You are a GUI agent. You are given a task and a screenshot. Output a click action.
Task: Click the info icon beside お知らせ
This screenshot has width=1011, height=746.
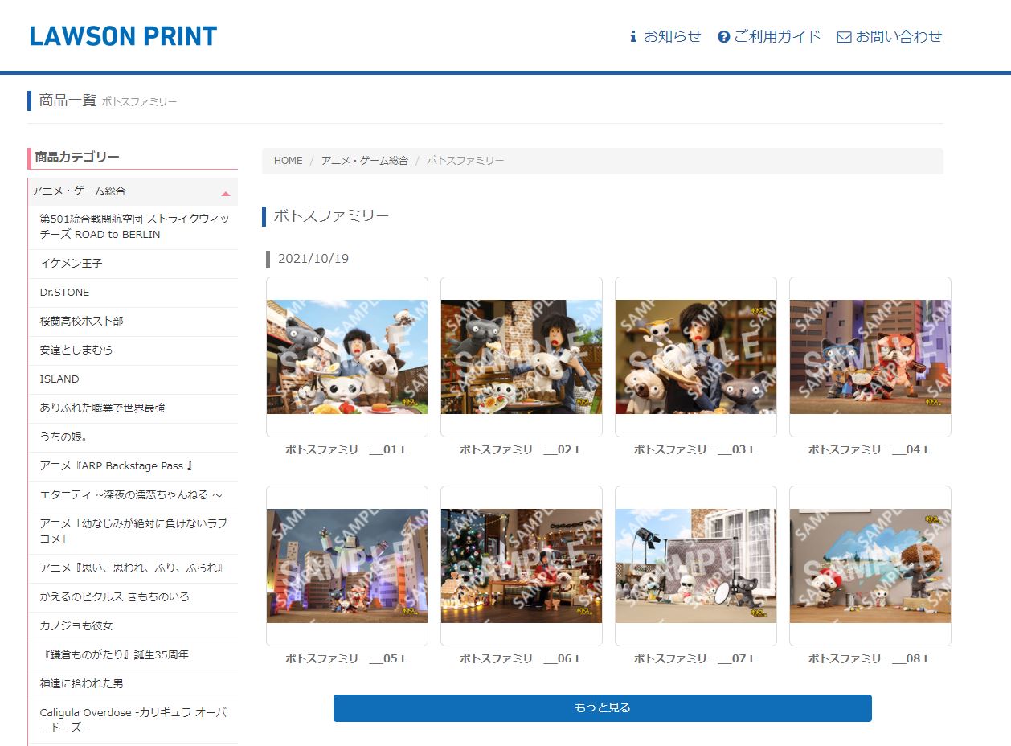coord(632,36)
